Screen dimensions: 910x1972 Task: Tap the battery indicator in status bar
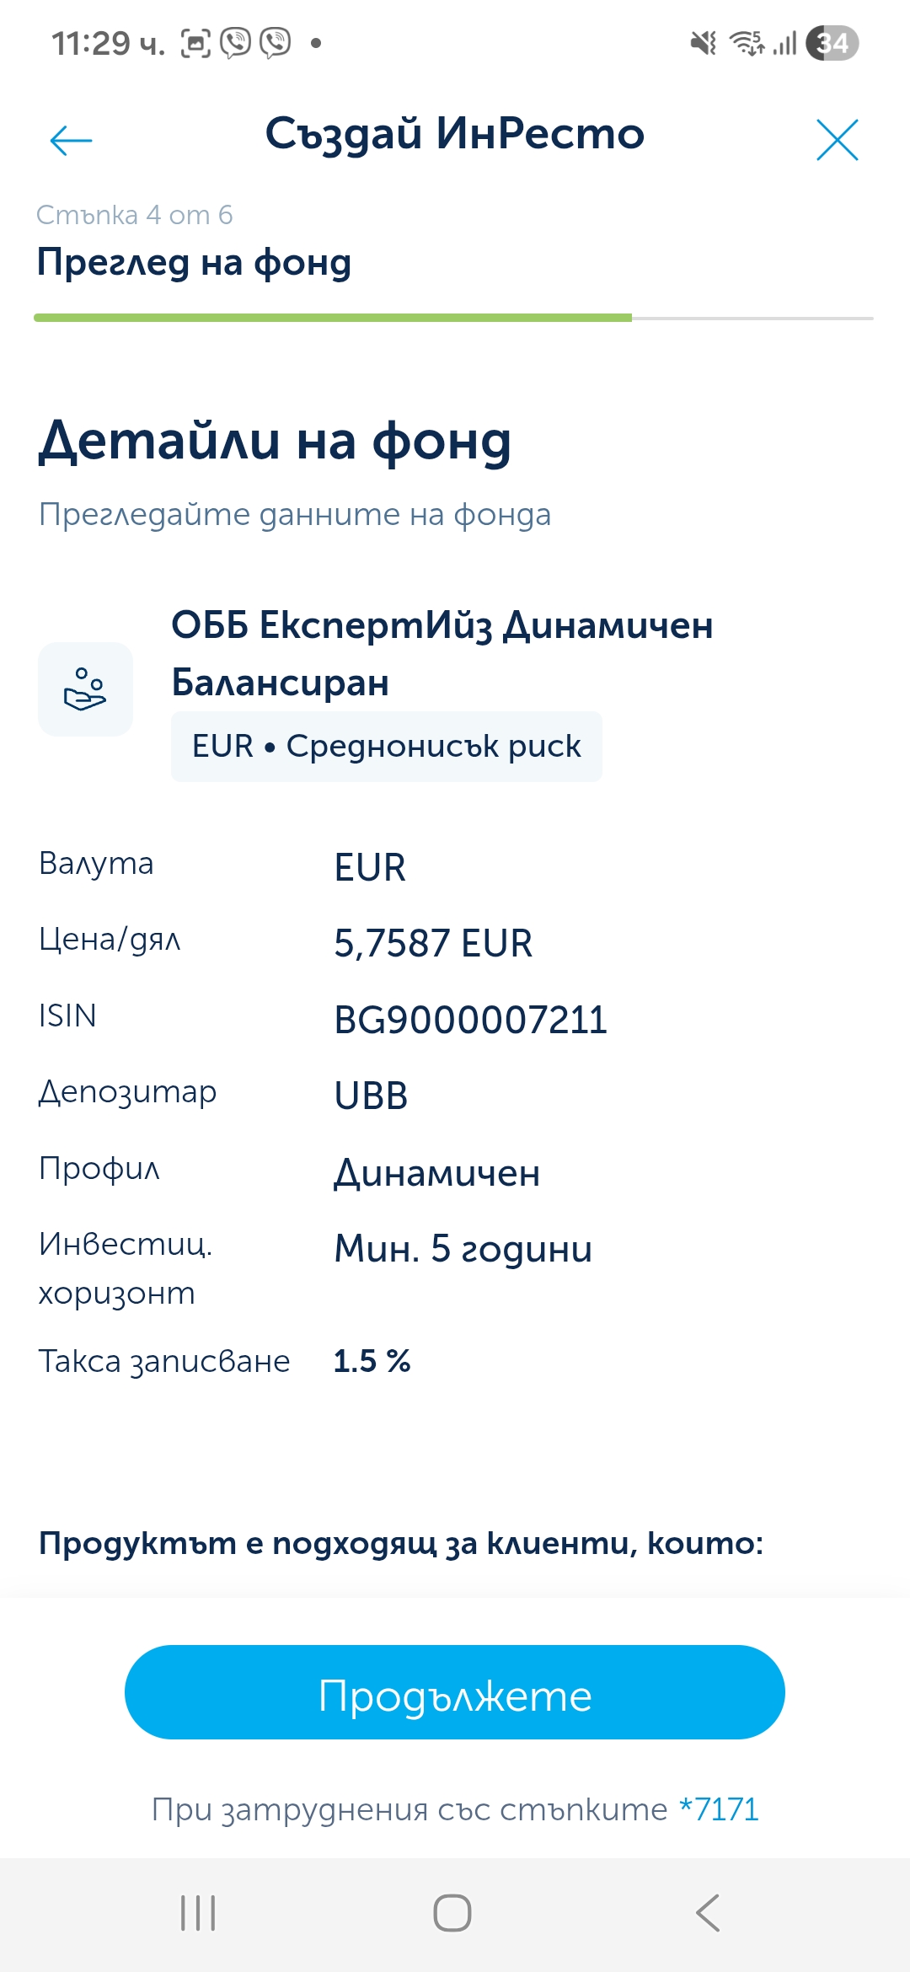click(x=832, y=43)
